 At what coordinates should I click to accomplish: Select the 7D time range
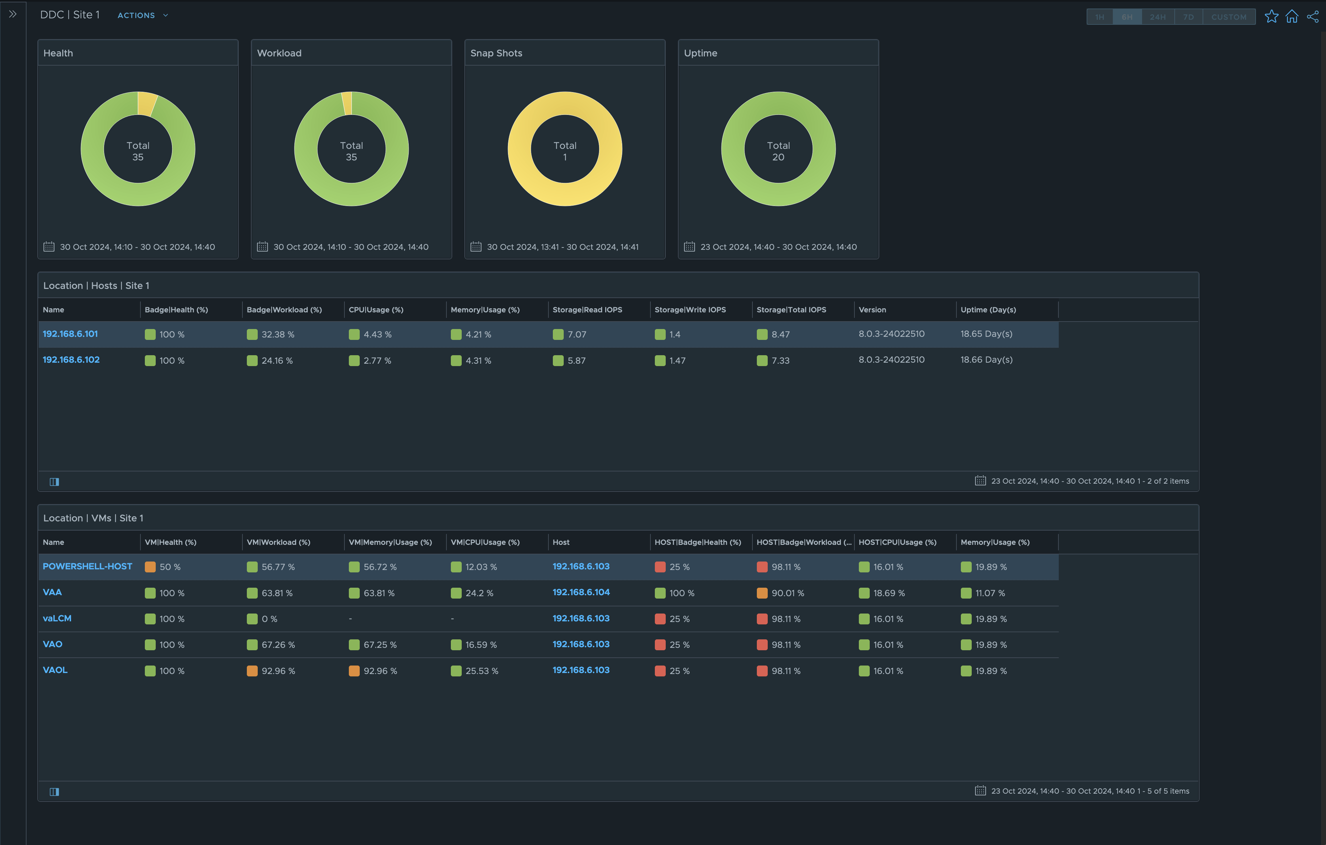[x=1188, y=17]
